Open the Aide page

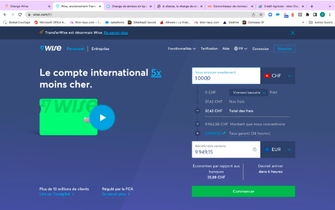click(226, 48)
